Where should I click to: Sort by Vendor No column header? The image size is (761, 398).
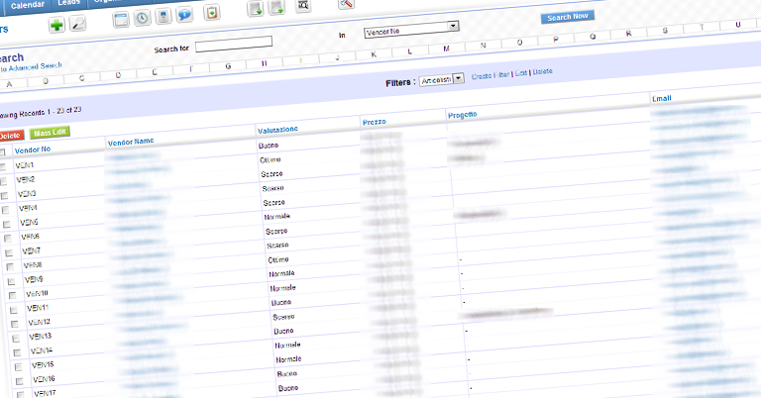(33, 149)
